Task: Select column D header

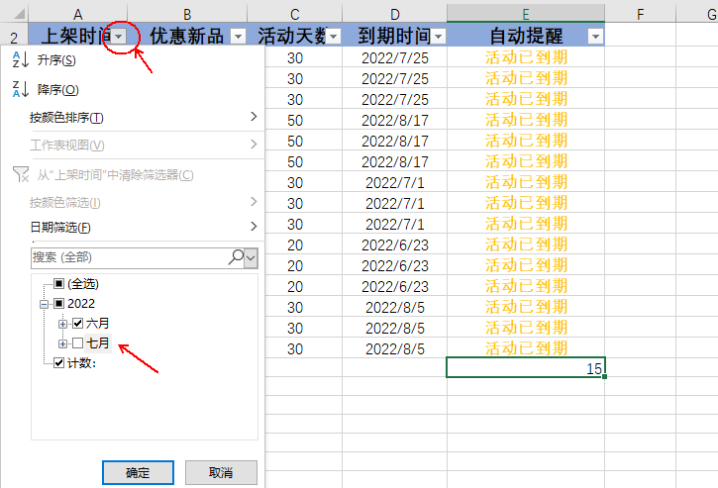Action: point(395,14)
